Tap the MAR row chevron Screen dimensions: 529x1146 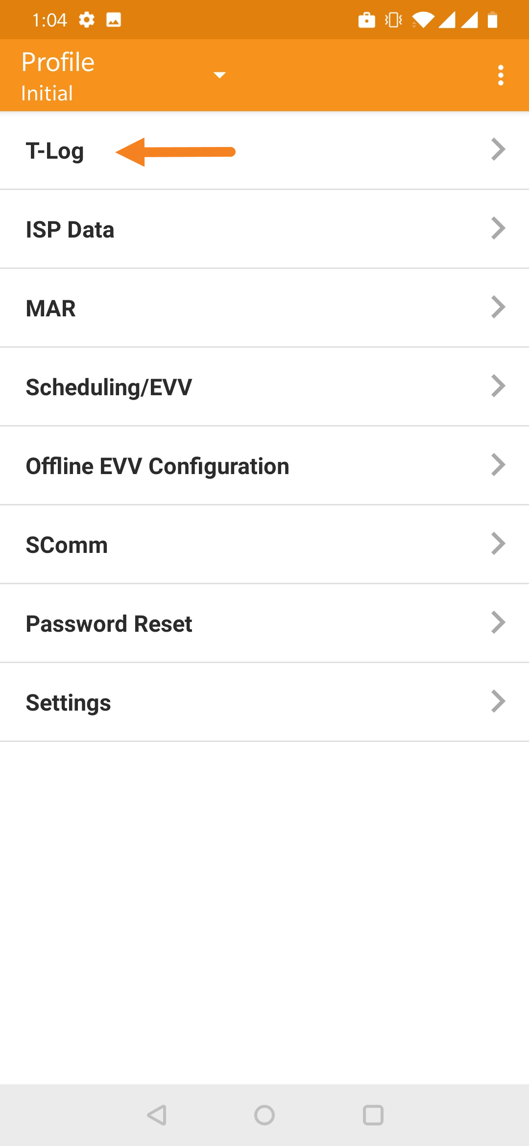point(498,307)
